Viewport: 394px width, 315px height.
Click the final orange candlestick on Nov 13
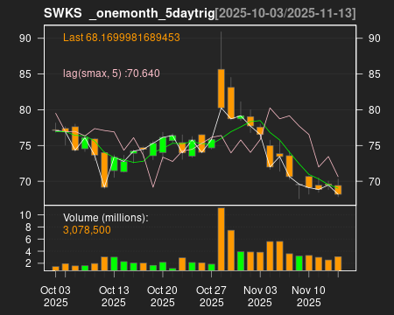click(338, 190)
